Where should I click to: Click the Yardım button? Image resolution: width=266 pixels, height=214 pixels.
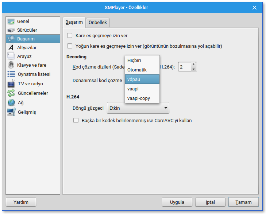(21, 202)
